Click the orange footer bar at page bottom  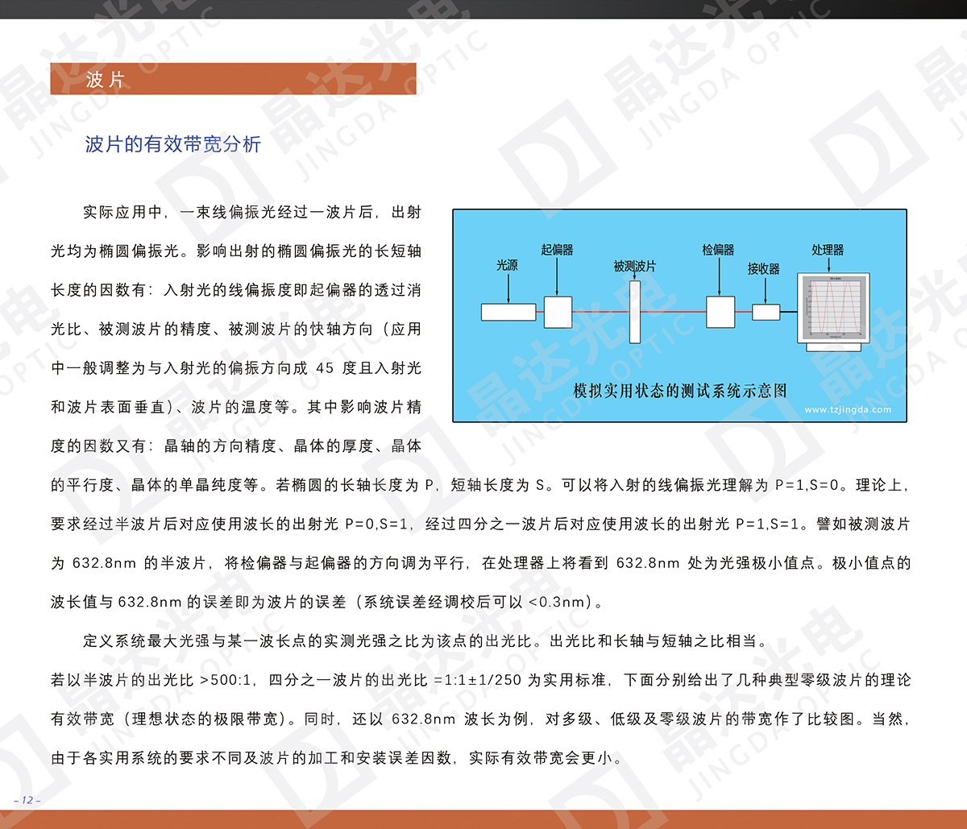483,819
